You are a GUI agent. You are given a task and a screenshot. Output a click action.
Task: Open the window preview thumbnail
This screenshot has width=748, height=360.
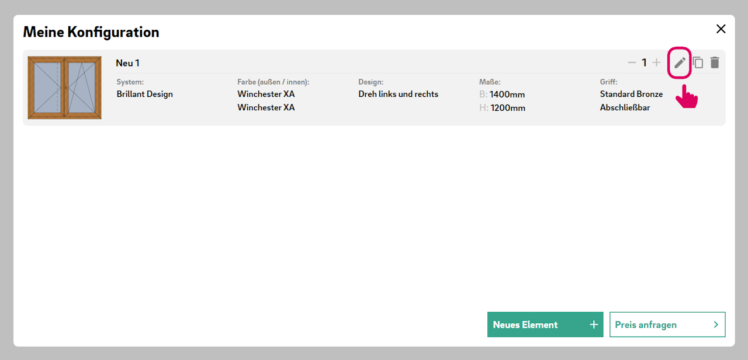tap(64, 88)
